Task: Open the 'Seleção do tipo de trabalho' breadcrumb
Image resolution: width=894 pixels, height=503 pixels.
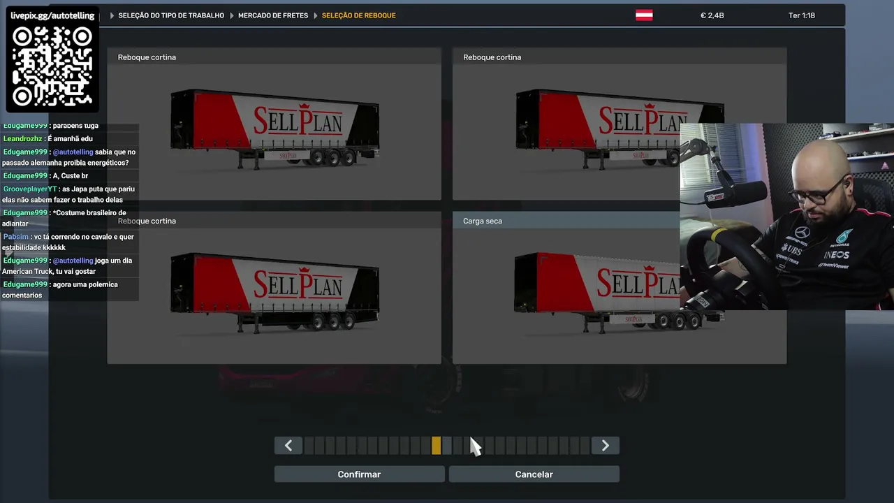Action: tap(171, 15)
